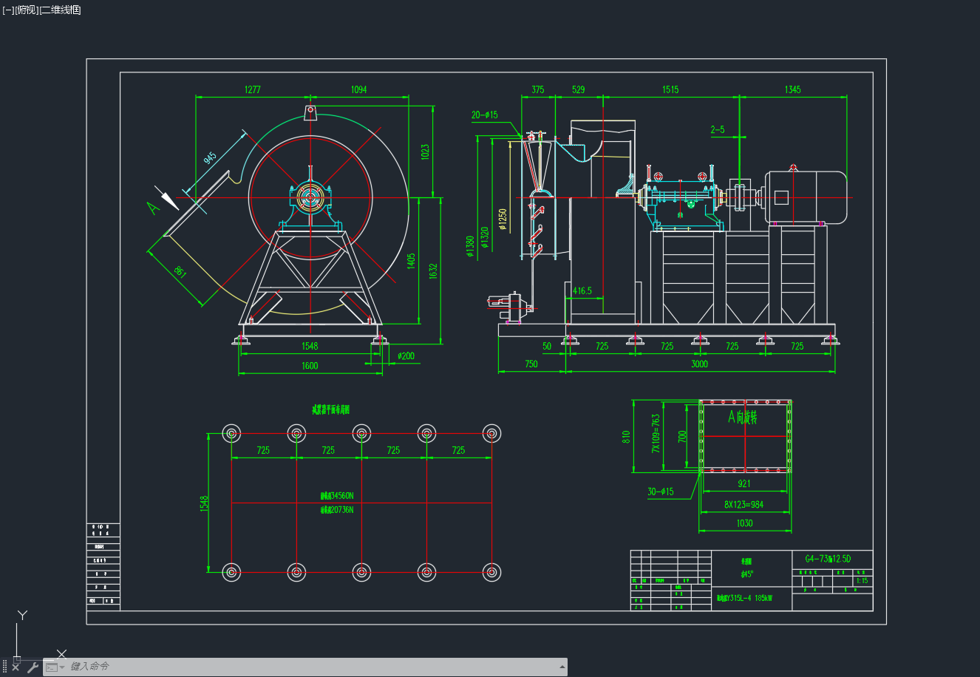Select the 1515 dimension text

(670, 89)
